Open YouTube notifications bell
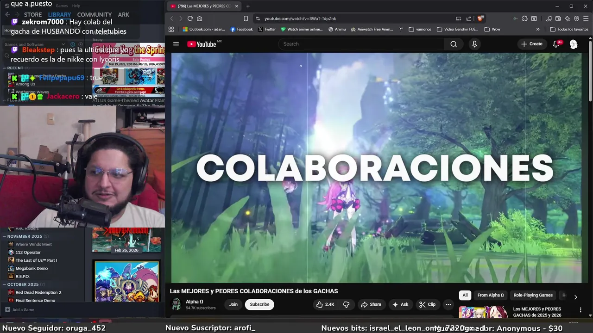The height and width of the screenshot is (333, 593). [556, 44]
